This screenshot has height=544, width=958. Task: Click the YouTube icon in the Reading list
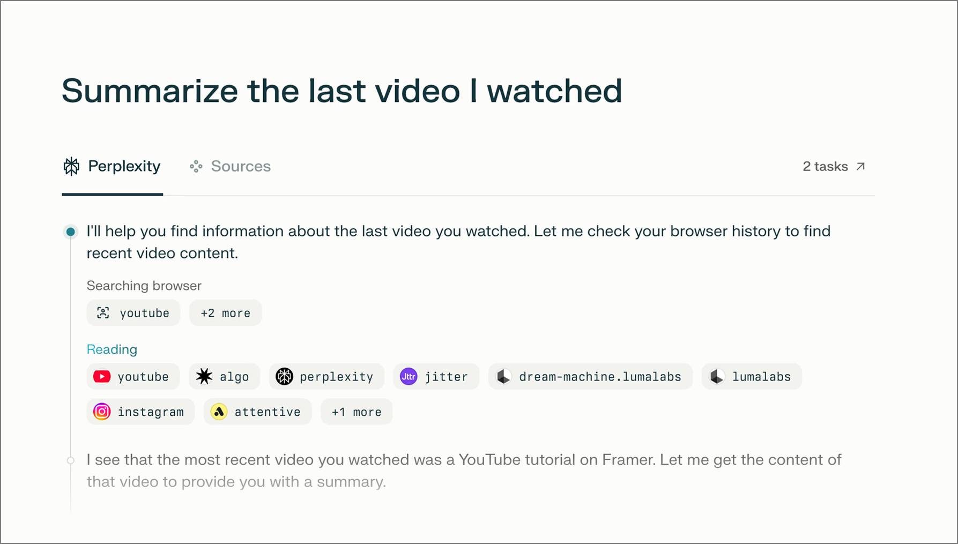point(101,376)
